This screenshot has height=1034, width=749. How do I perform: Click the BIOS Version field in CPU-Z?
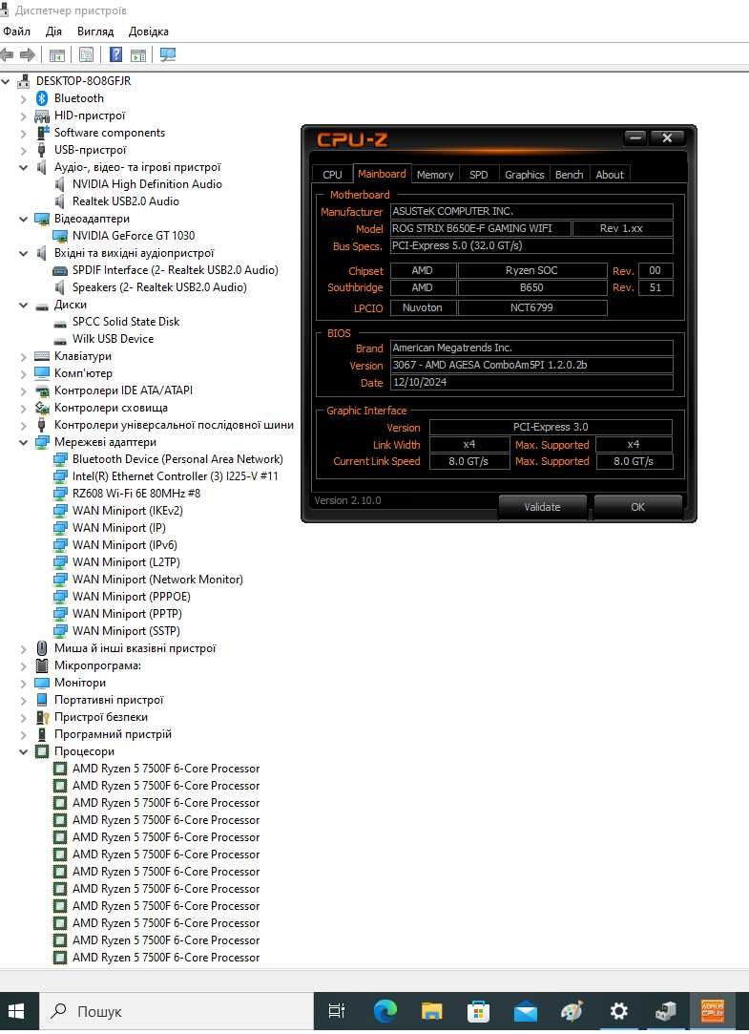531,365
